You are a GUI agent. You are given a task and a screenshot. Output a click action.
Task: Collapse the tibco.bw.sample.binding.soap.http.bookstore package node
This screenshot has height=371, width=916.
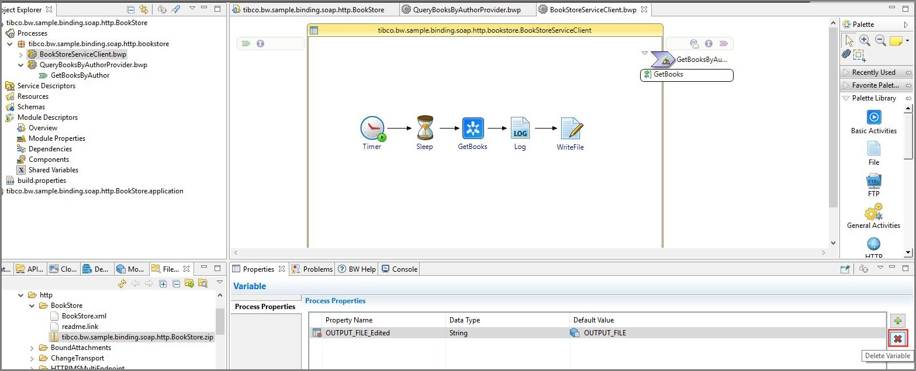pyautogui.click(x=10, y=44)
